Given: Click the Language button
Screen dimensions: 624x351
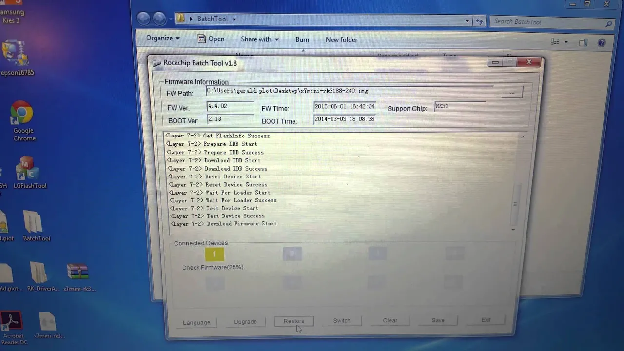Looking at the screenshot, I should pos(196,322).
